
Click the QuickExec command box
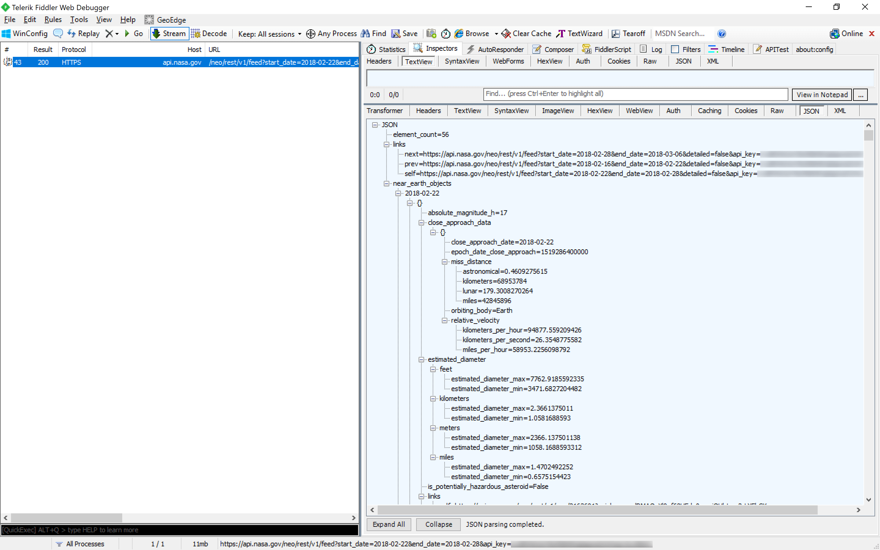180,530
